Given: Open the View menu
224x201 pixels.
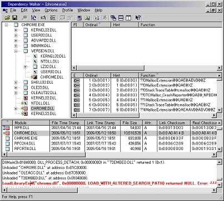Looking at the screenshot, I should coord(36,11).
